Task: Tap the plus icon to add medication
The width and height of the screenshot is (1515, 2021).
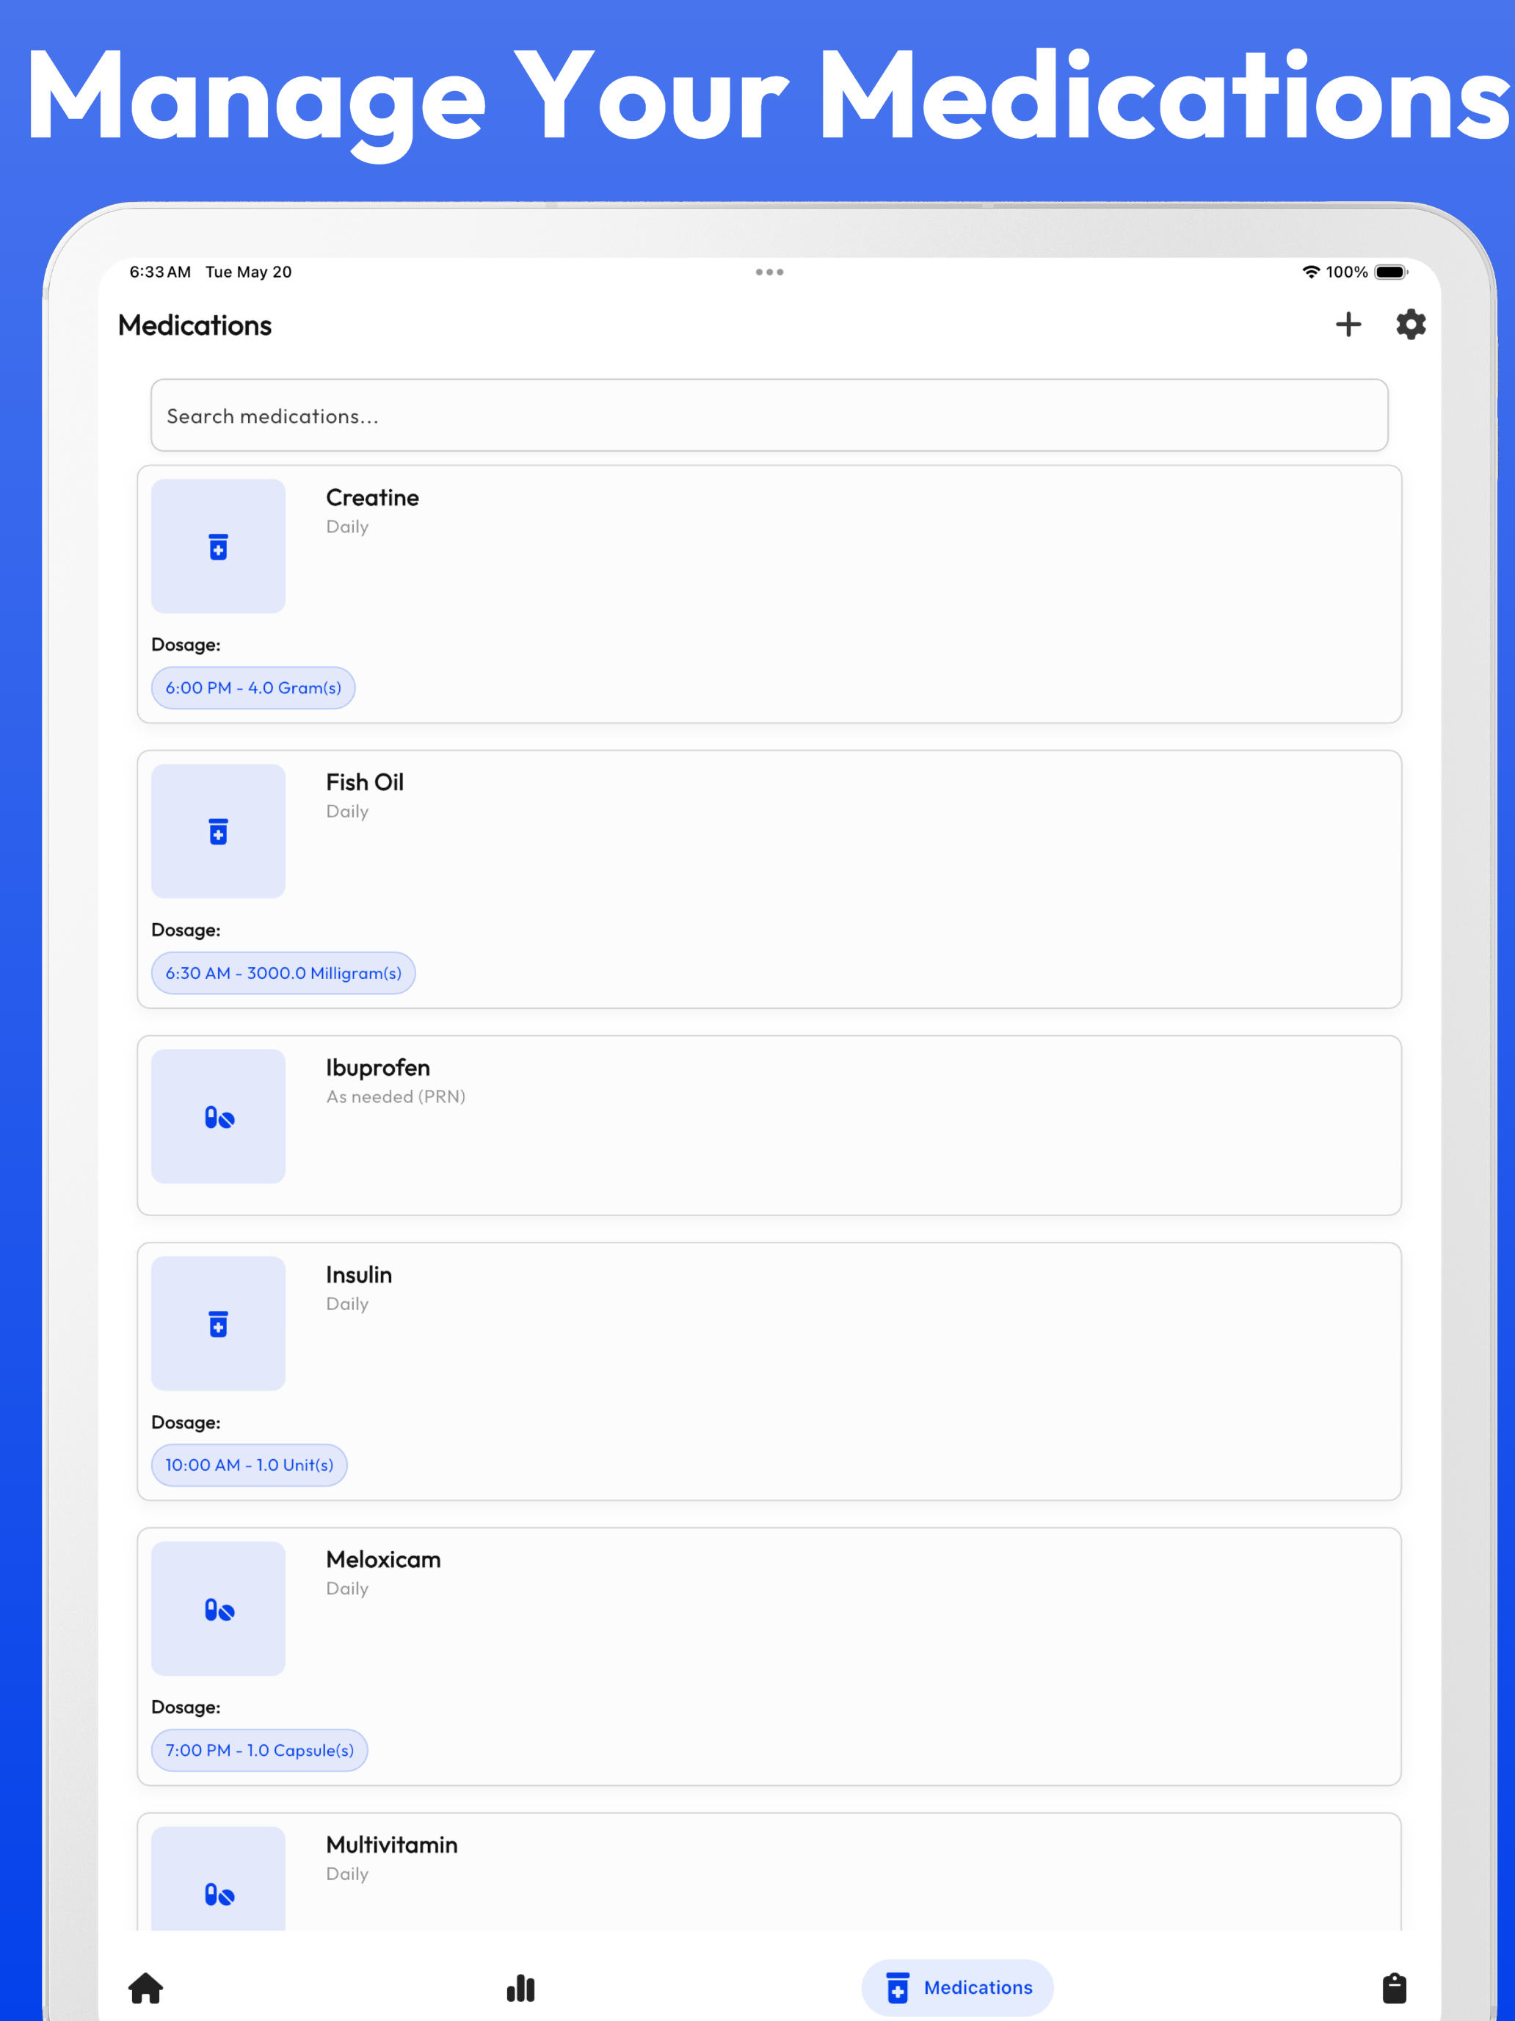Action: click(1348, 325)
